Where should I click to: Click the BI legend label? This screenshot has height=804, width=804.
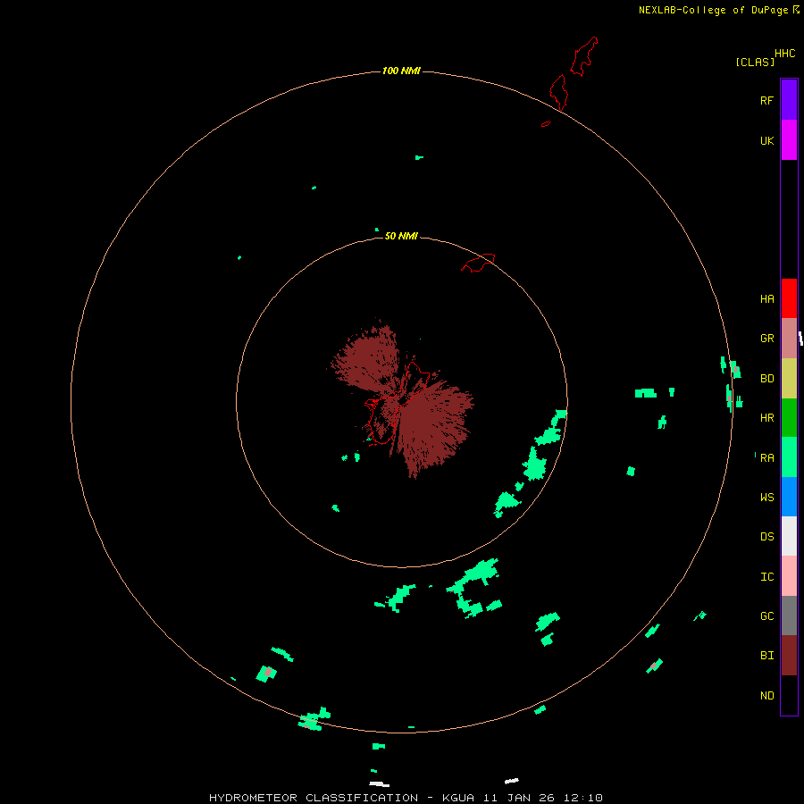[x=766, y=656]
